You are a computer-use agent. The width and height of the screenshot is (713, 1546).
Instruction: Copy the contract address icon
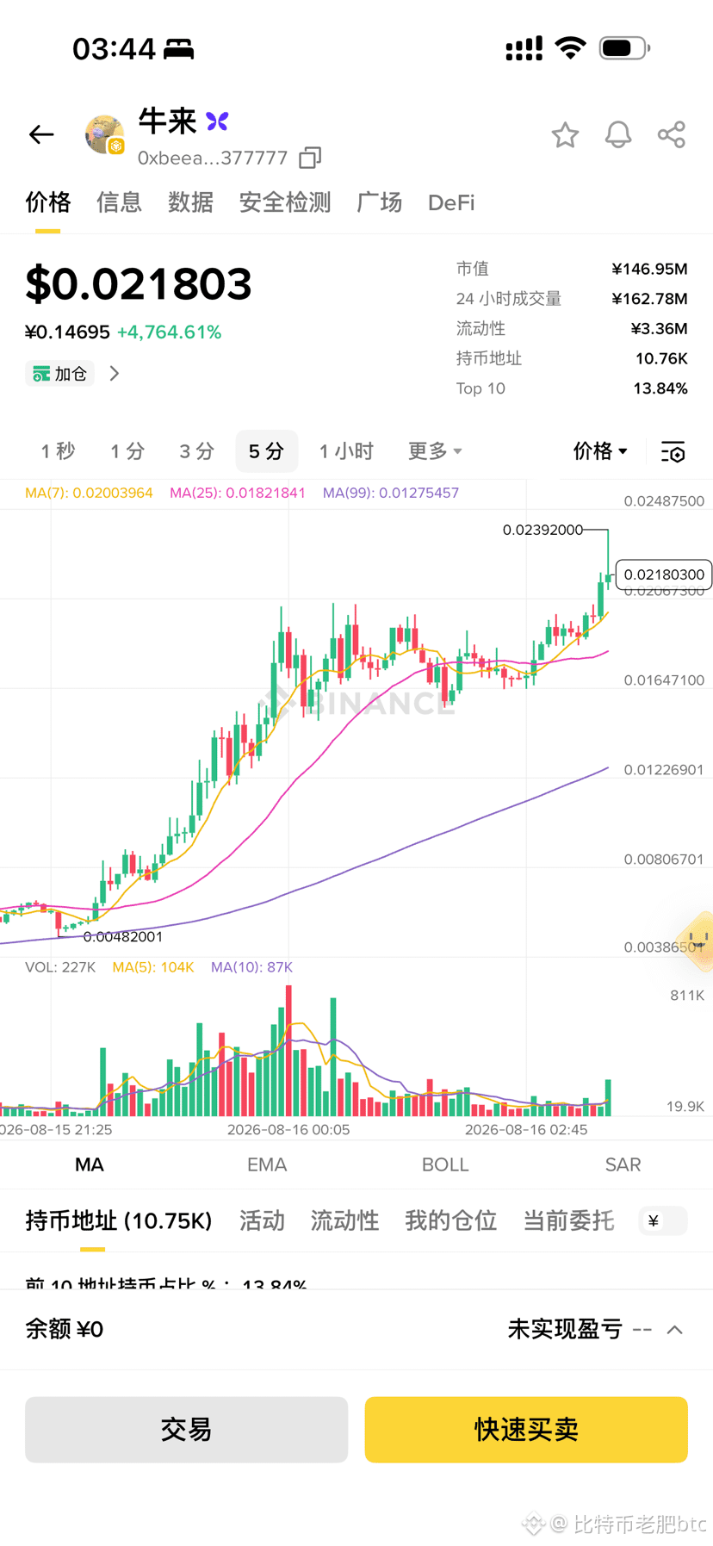[310, 158]
